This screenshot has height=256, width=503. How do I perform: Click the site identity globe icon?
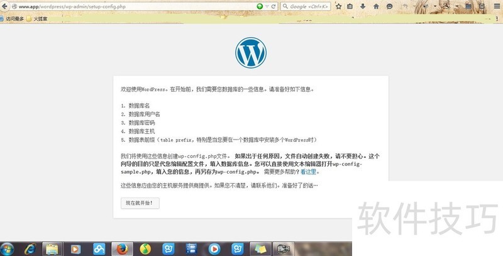click(14, 6)
